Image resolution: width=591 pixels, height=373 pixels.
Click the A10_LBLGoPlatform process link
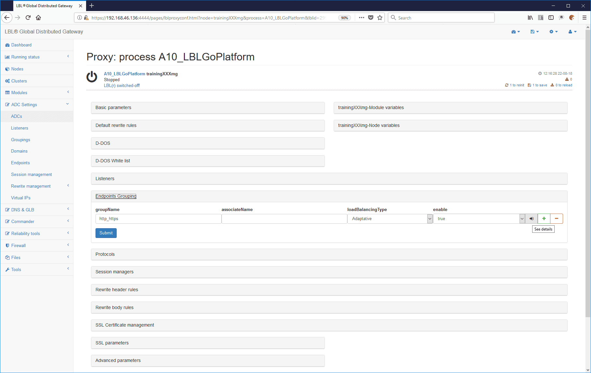pyautogui.click(x=124, y=74)
